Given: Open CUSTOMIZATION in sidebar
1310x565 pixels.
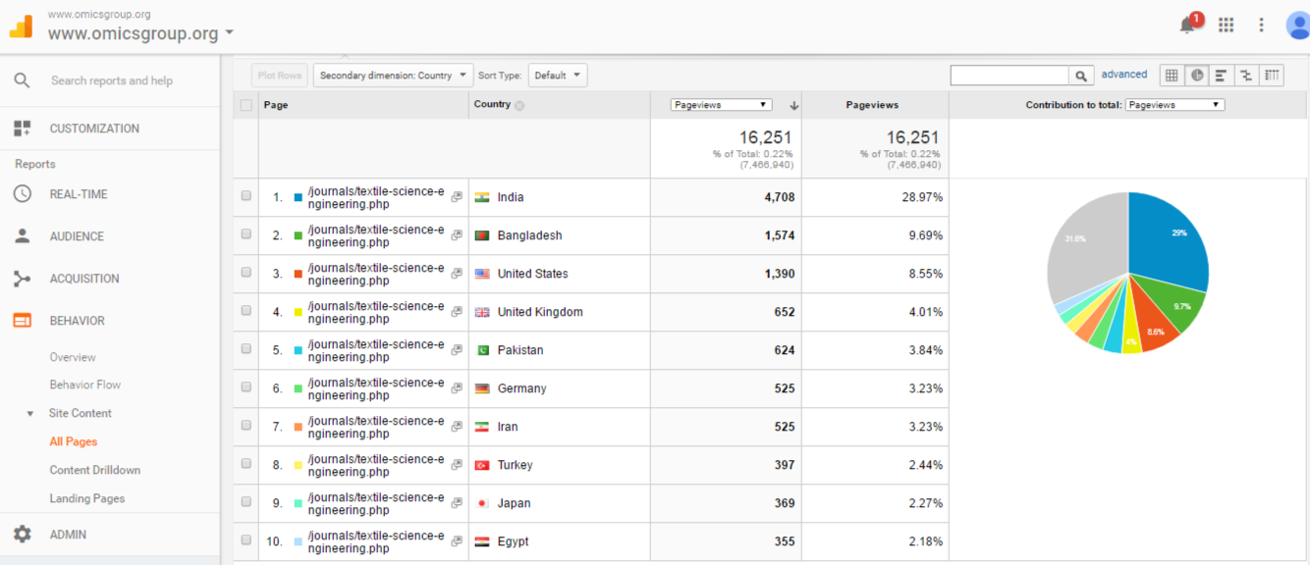Looking at the screenshot, I should pos(94,128).
